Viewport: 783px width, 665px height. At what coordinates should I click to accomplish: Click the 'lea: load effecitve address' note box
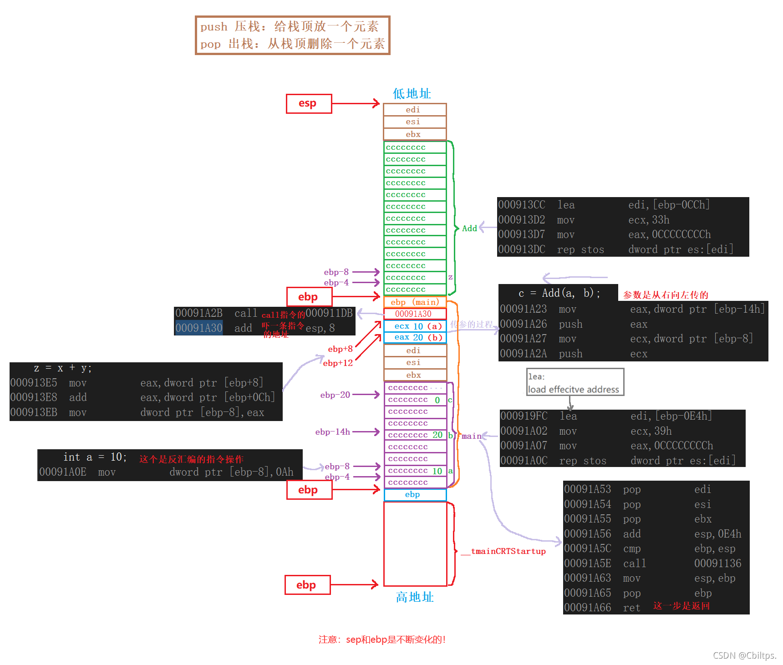(x=575, y=382)
